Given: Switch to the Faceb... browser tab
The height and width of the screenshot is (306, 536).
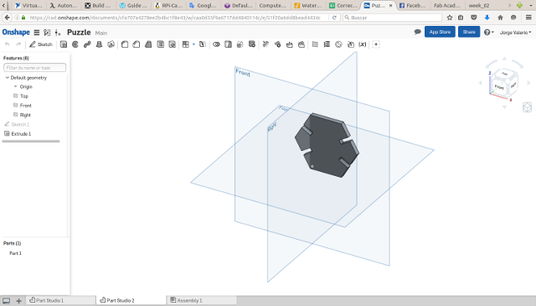Looking at the screenshot, I should coord(413,6).
